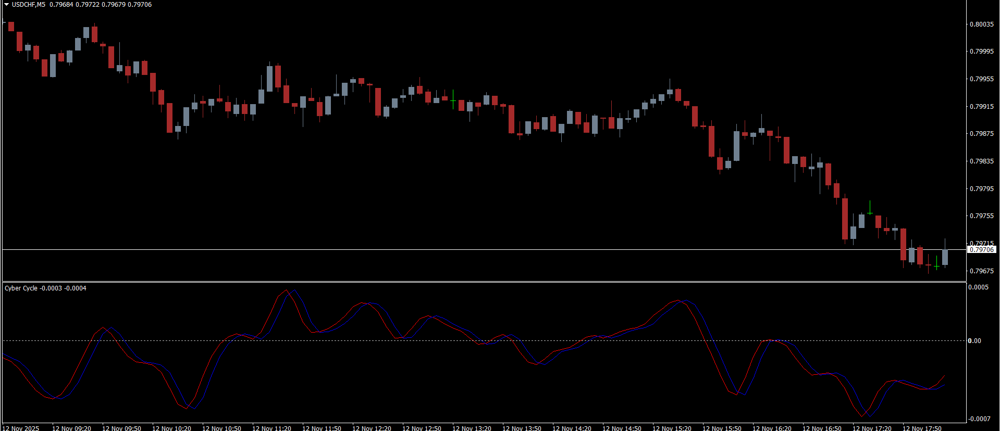
Task: Click the USDCHF,M5 chart title text
Action: coord(29,5)
